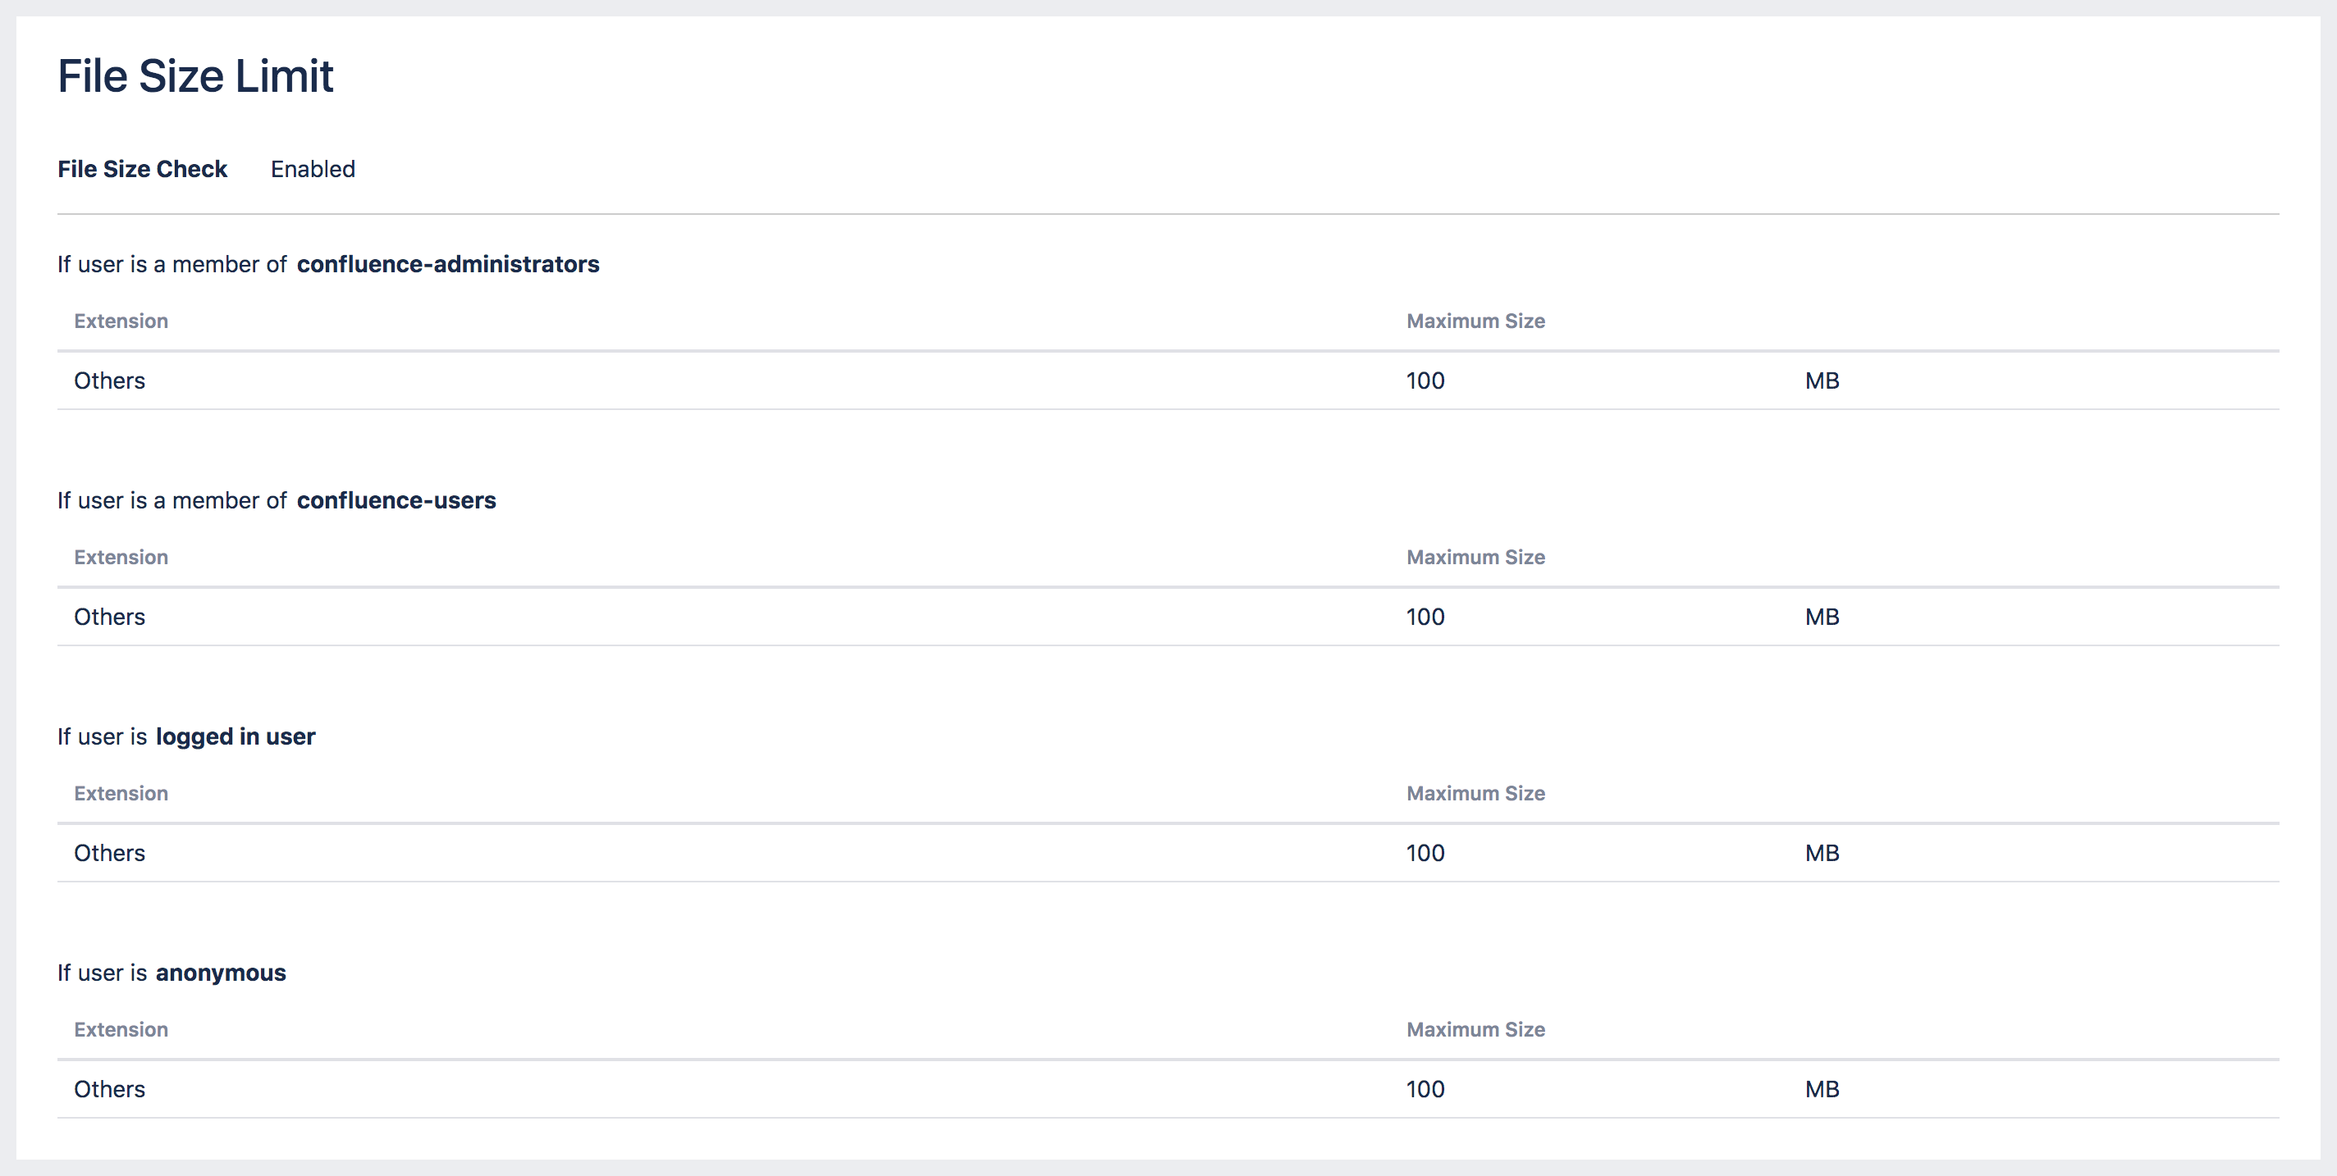
Task: Select Others row in logged in user table
Action: tap(110, 853)
